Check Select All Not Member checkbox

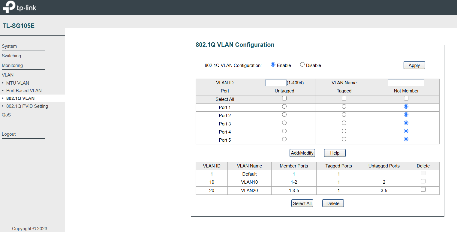click(406, 98)
